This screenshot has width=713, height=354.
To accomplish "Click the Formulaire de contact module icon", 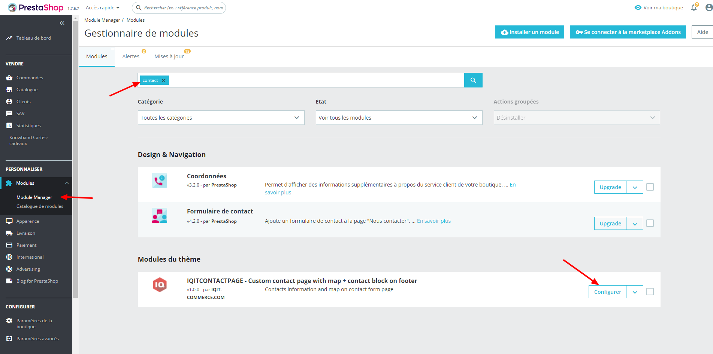I will tap(160, 216).
